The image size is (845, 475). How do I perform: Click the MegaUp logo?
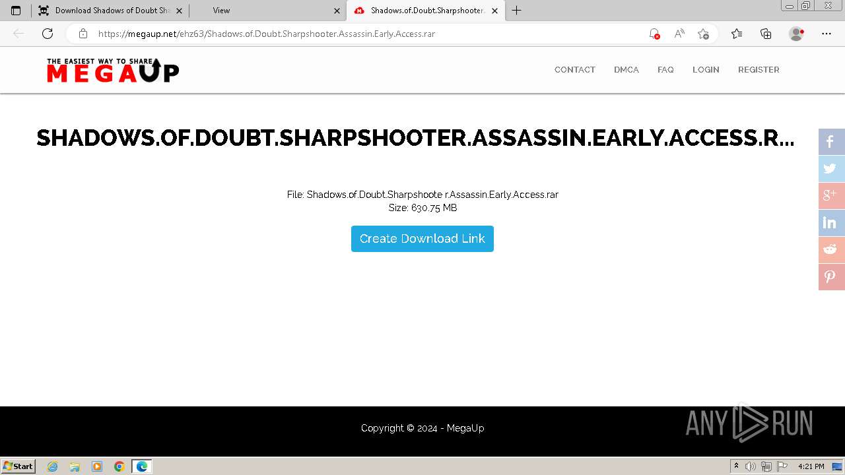(x=113, y=70)
